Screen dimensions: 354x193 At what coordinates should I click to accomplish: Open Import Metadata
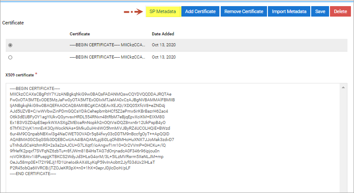pyautogui.click(x=288, y=11)
